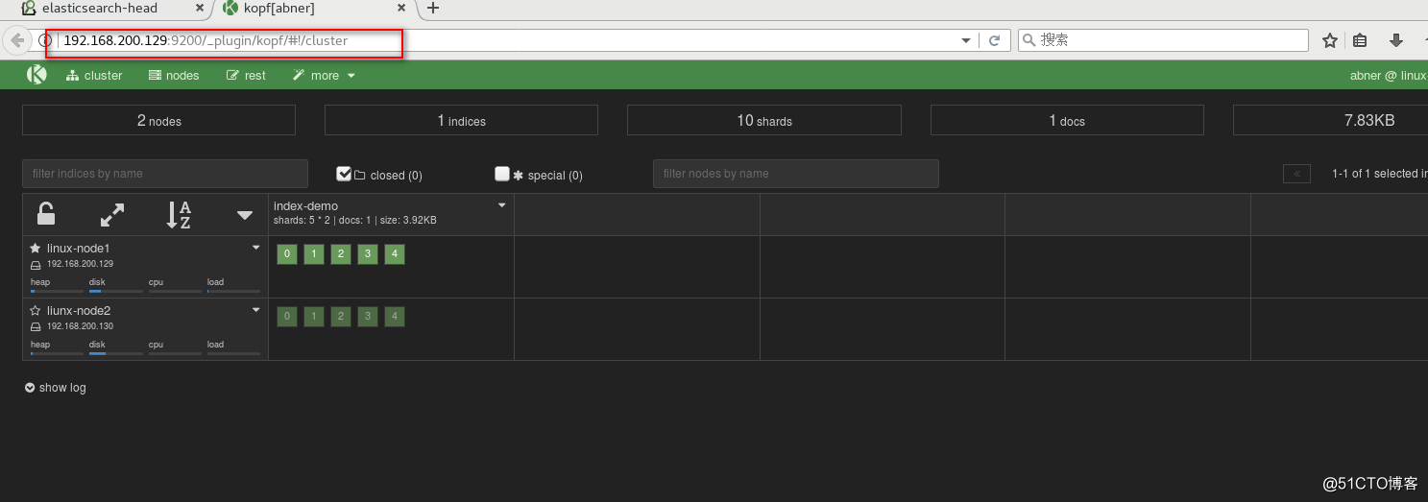Click the linux-node1 master star icon
Image resolution: width=1428 pixels, height=502 pixels.
coord(36,248)
